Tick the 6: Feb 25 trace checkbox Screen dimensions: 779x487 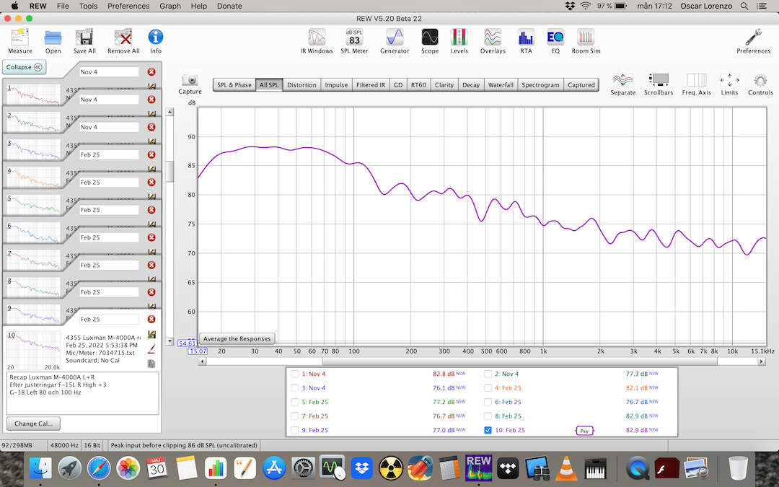[488, 402]
